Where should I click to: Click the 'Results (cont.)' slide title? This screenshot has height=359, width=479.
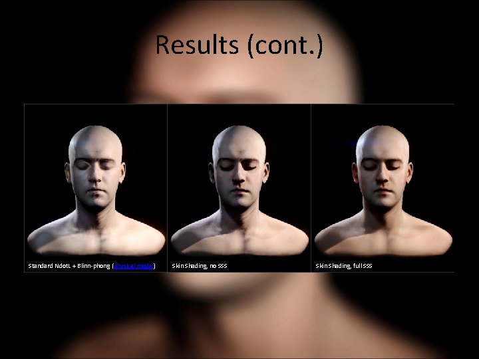pyautogui.click(x=239, y=45)
